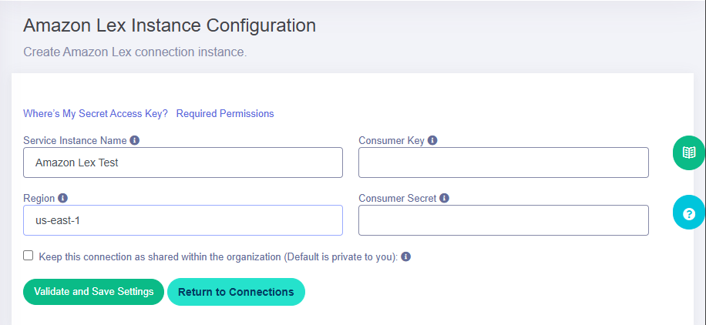Viewport: 706px width, 325px height.
Task: Show the Region field info tooltip icon
Action: click(x=62, y=198)
